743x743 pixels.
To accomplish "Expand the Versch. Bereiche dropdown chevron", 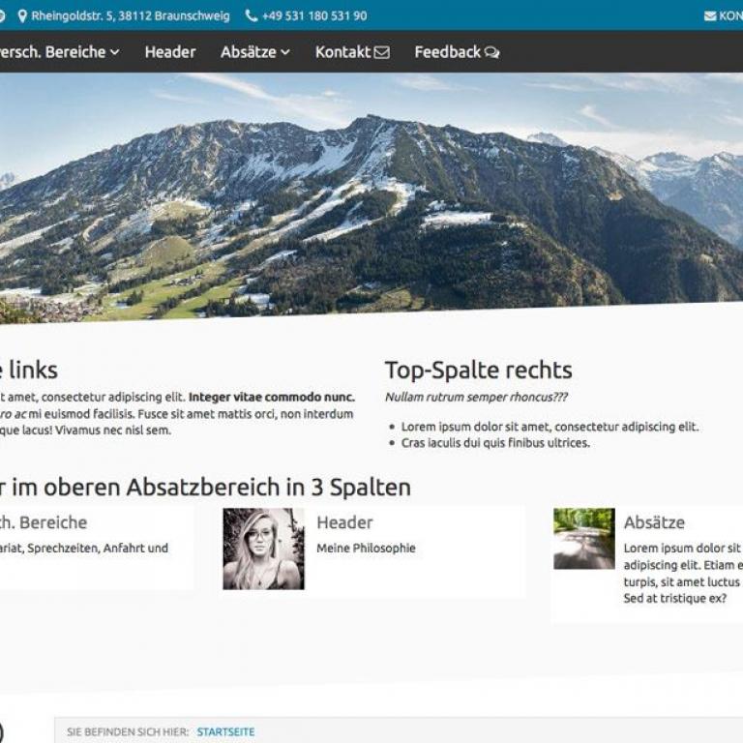I will [x=115, y=52].
